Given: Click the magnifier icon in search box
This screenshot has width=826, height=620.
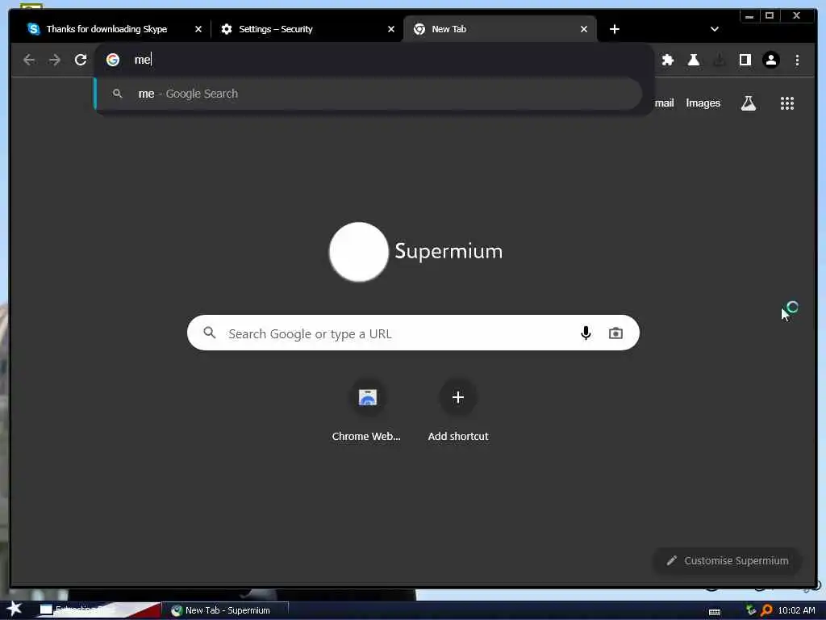Looking at the screenshot, I should point(210,333).
